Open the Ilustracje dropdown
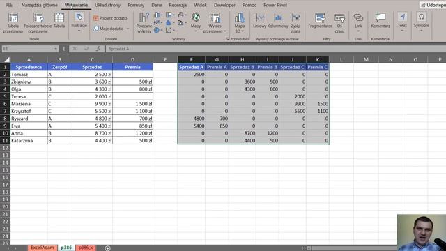The image size is (446, 251). tap(79, 22)
